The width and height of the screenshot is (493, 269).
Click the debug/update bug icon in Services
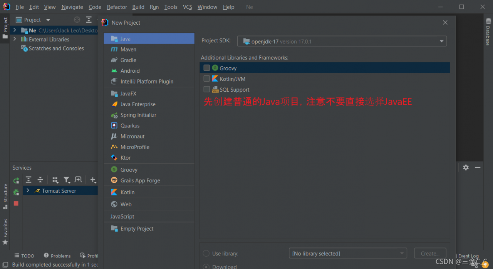[16, 192]
